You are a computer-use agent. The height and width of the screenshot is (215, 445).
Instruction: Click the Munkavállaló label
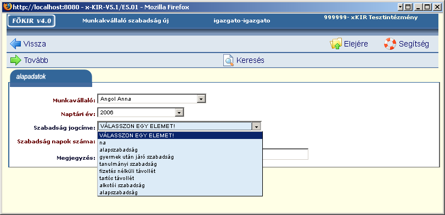click(x=74, y=100)
